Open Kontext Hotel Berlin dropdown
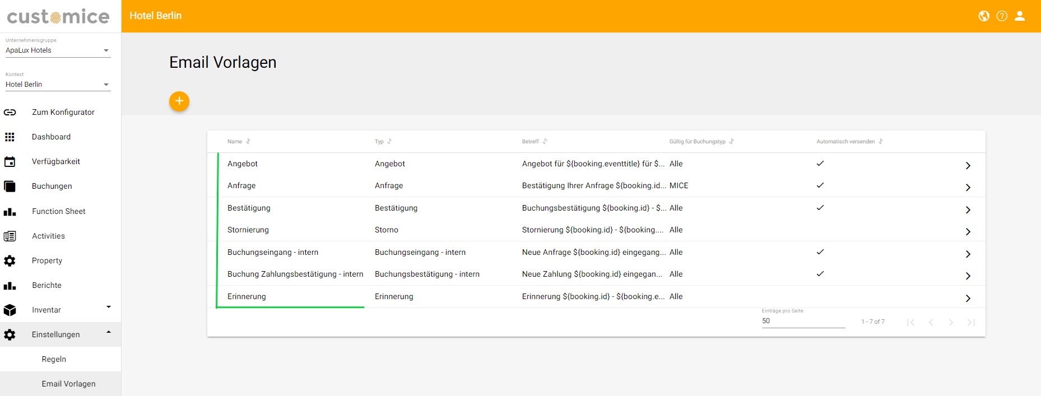 pos(58,85)
